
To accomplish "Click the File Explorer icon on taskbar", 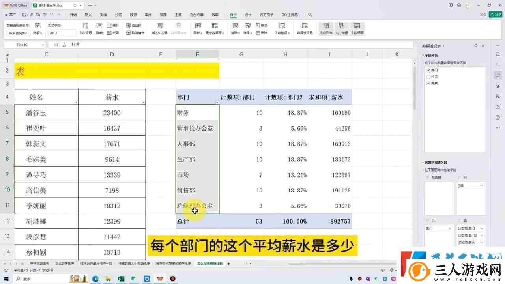I will coord(108,279).
